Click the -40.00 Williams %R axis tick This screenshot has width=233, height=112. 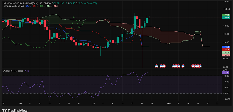pos(227,82)
